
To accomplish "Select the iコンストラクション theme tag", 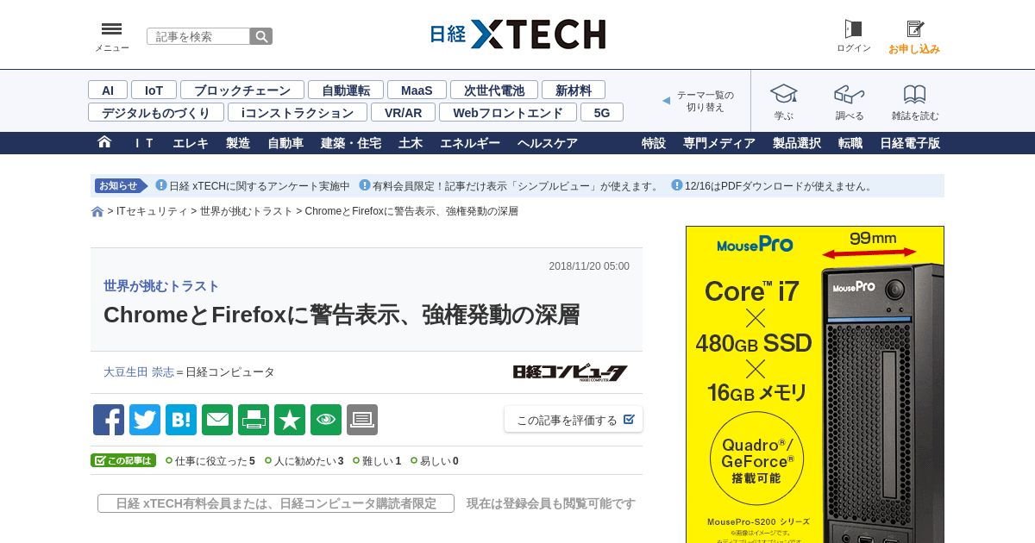I will pyautogui.click(x=298, y=112).
